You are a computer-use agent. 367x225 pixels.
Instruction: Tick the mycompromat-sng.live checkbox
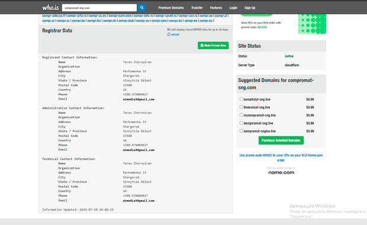click(x=241, y=115)
